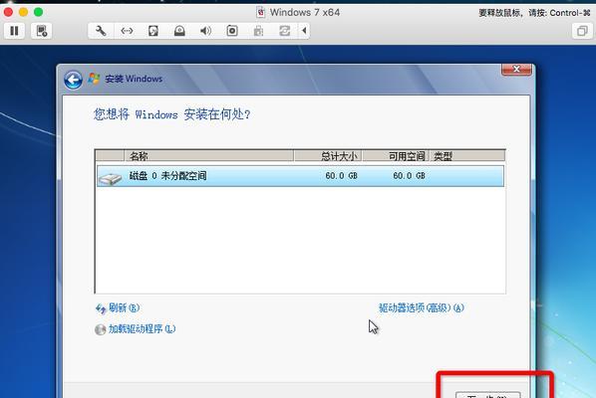Viewport: 596px width, 398px height.
Task: Click the sync sharing icon
Action: point(285,31)
